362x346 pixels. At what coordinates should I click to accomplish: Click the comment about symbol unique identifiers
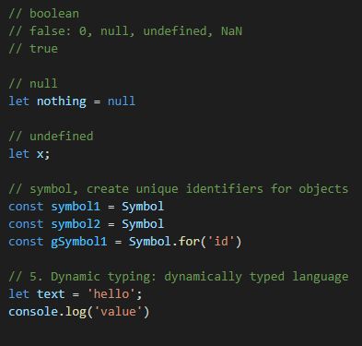(x=179, y=189)
